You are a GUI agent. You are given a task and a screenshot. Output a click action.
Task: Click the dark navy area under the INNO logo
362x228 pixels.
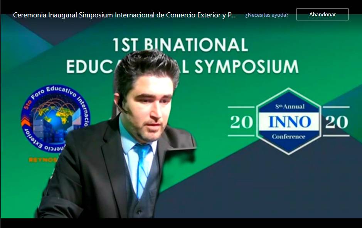(x=270, y=185)
